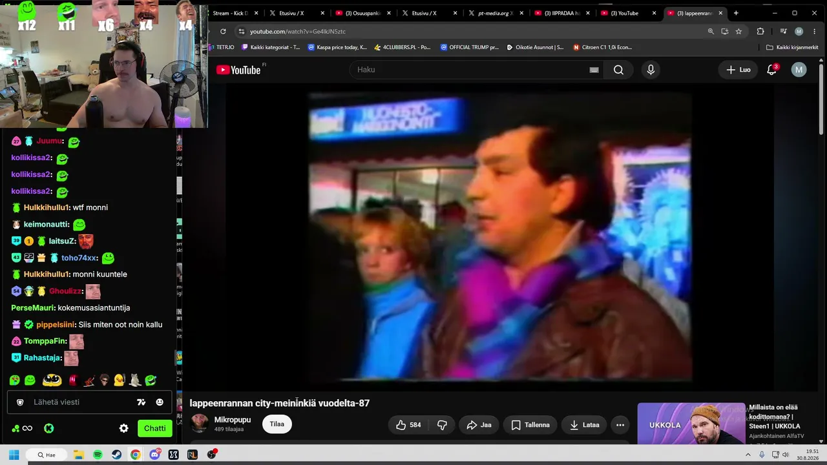The width and height of the screenshot is (827, 465).
Task: Open Chrome profile avatar
Action: pyautogui.click(x=799, y=31)
